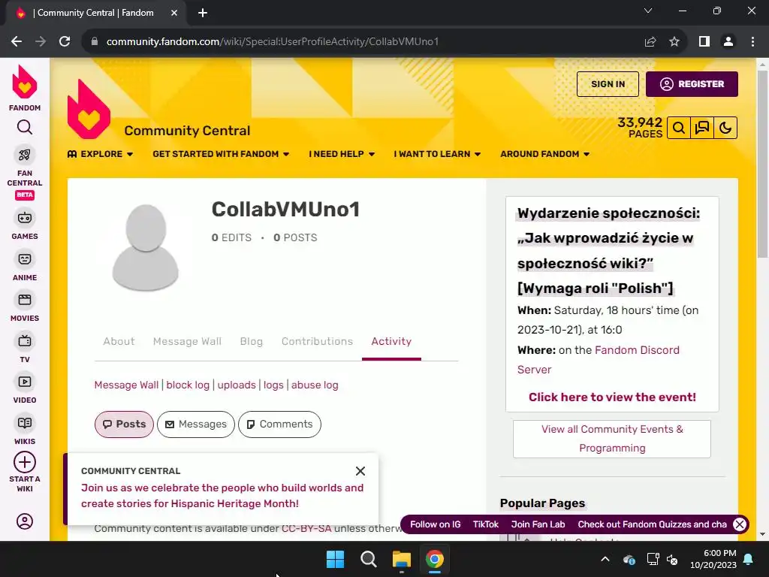Dismiss the bottom purple banner
Screen dimensions: 769x577
click(x=740, y=524)
